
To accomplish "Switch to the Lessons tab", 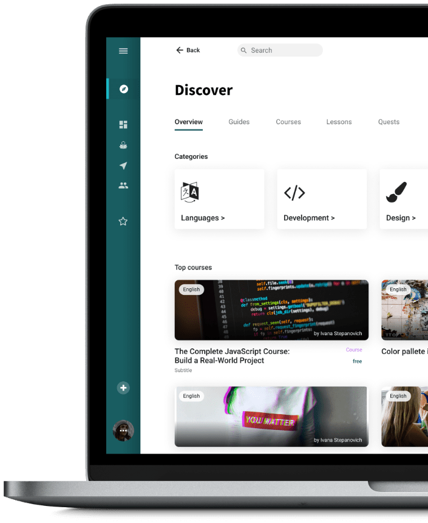I will click(339, 122).
